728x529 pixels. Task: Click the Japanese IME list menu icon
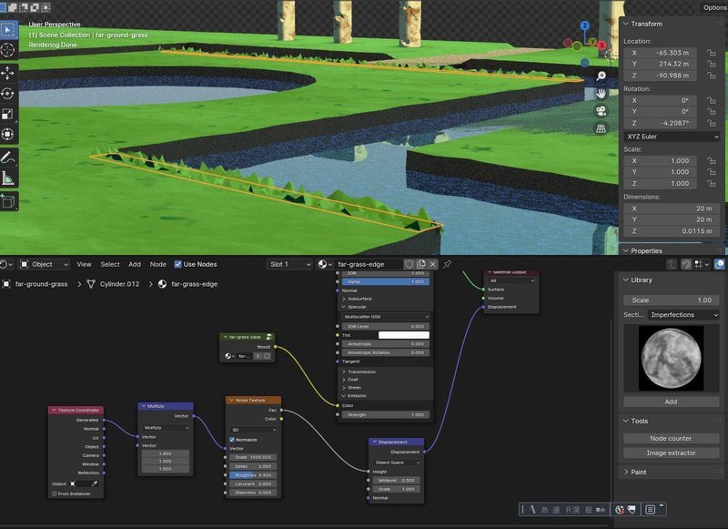[650, 510]
